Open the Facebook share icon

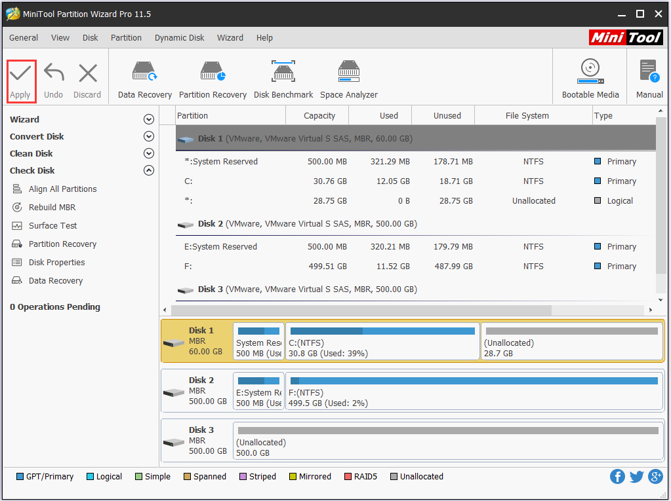[x=617, y=477]
